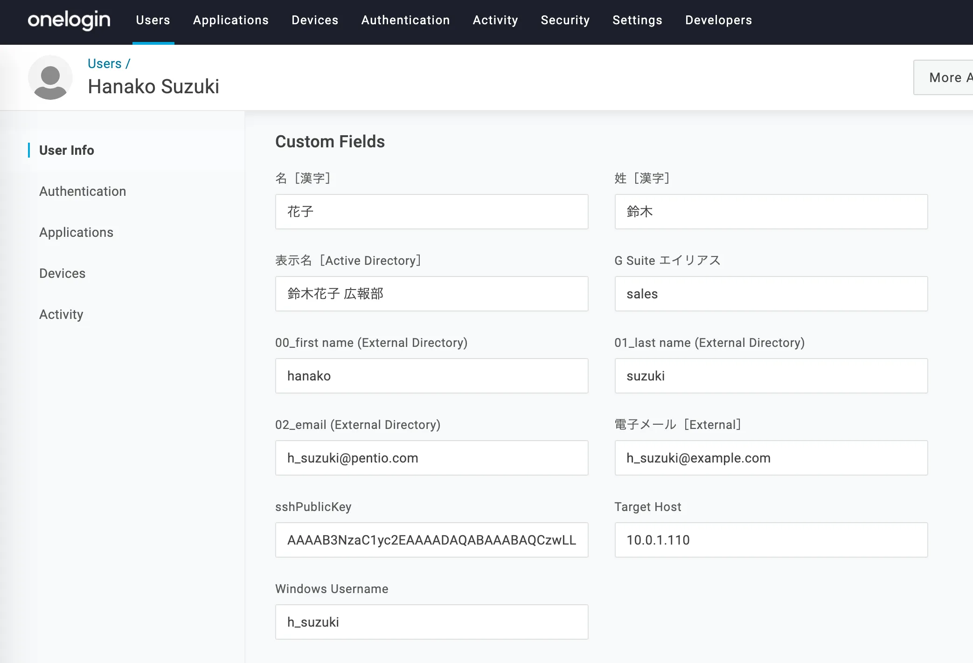973x663 pixels.
Task: Open the Applications top navigation menu
Action: [x=231, y=20]
